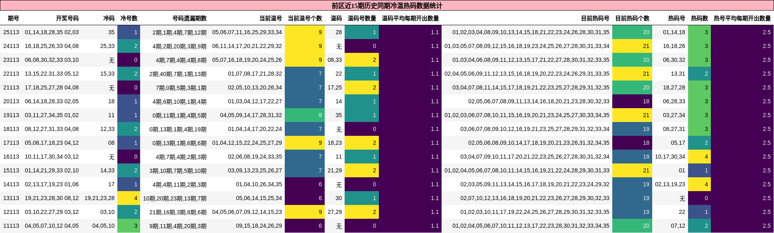Click hot code cell 02,13,19,23
The height and width of the screenshot is (233, 774).
click(670, 184)
